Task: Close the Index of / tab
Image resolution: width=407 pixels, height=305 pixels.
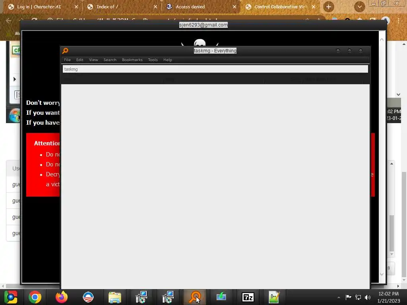Action: tap(155, 7)
